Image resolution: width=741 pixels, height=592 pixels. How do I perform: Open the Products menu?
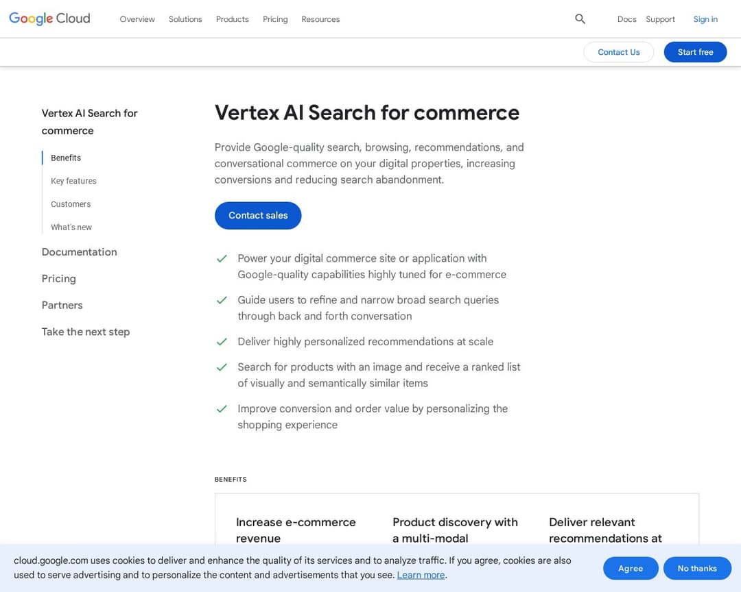tap(232, 19)
